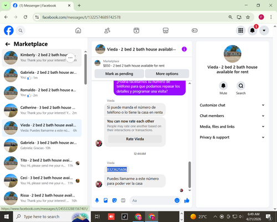Choose a GIF icon
The height and width of the screenshot is (222, 277).
(x=123, y=200)
